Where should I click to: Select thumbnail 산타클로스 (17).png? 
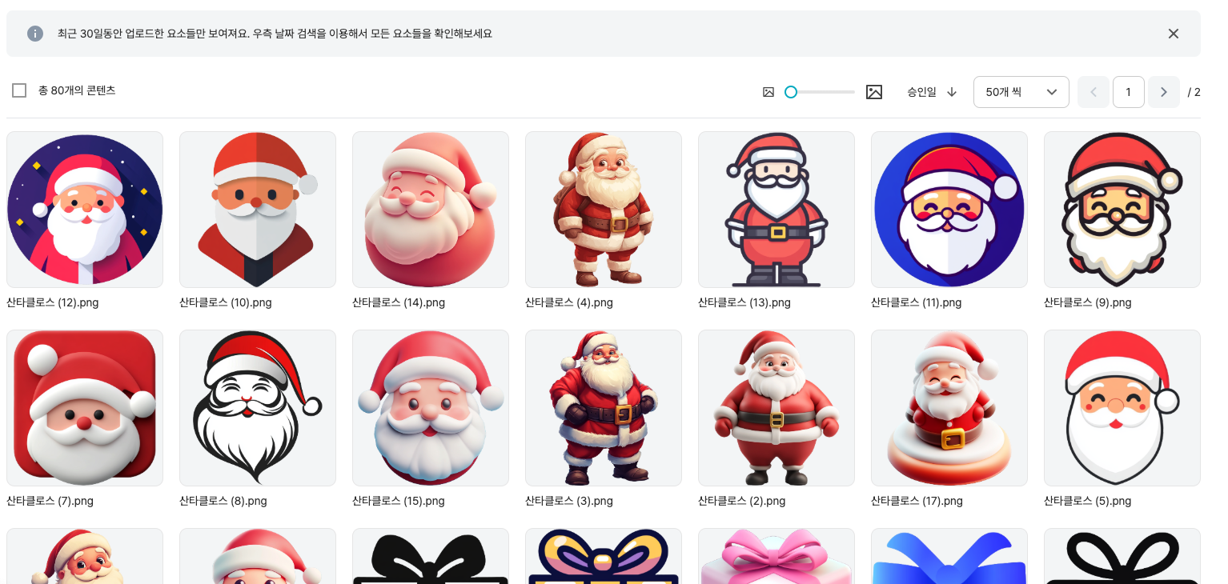pos(949,408)
